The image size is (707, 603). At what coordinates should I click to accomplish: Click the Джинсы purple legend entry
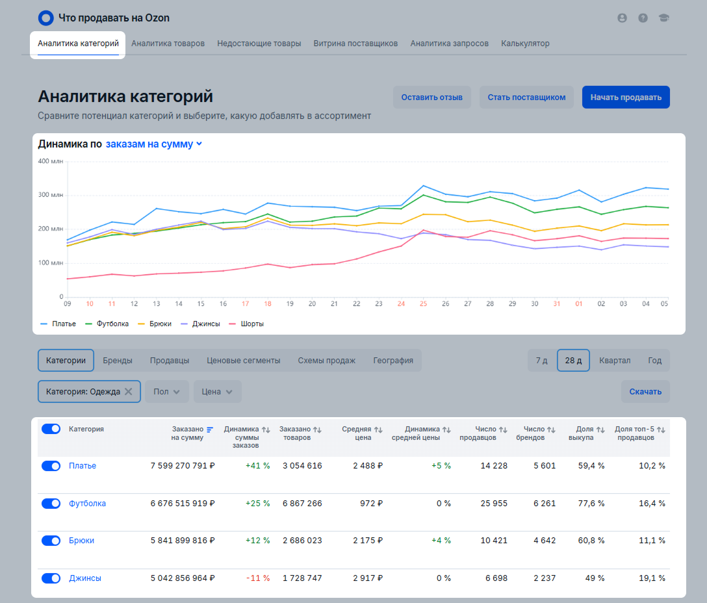click(200, 324)
